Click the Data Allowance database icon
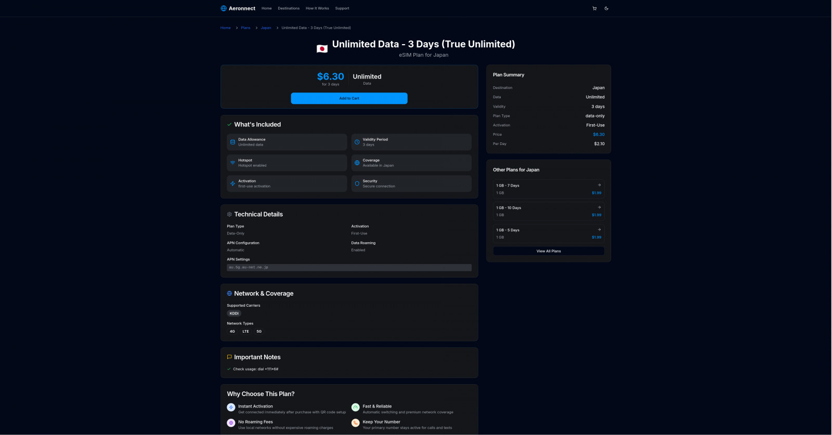 click(232, 142)
